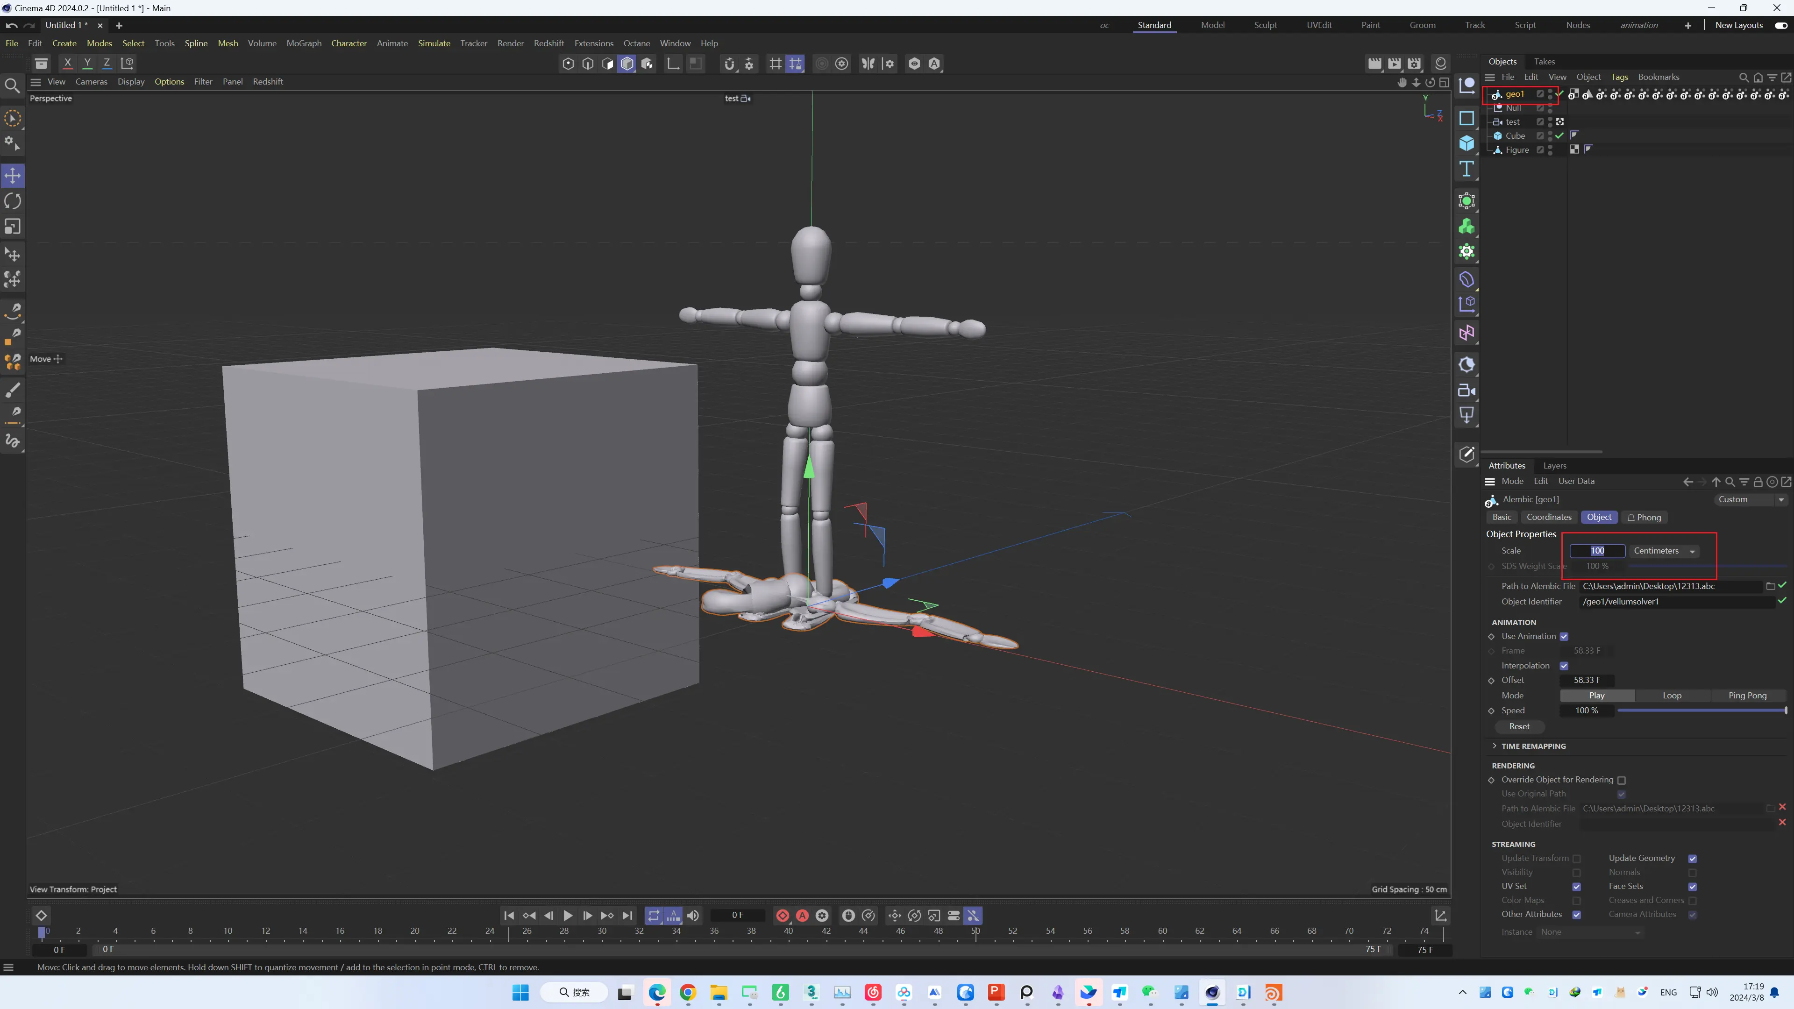Switch to Takes tab
The width and height of the screenshot is (1794, 1009).
click(x=1544, y=61)
